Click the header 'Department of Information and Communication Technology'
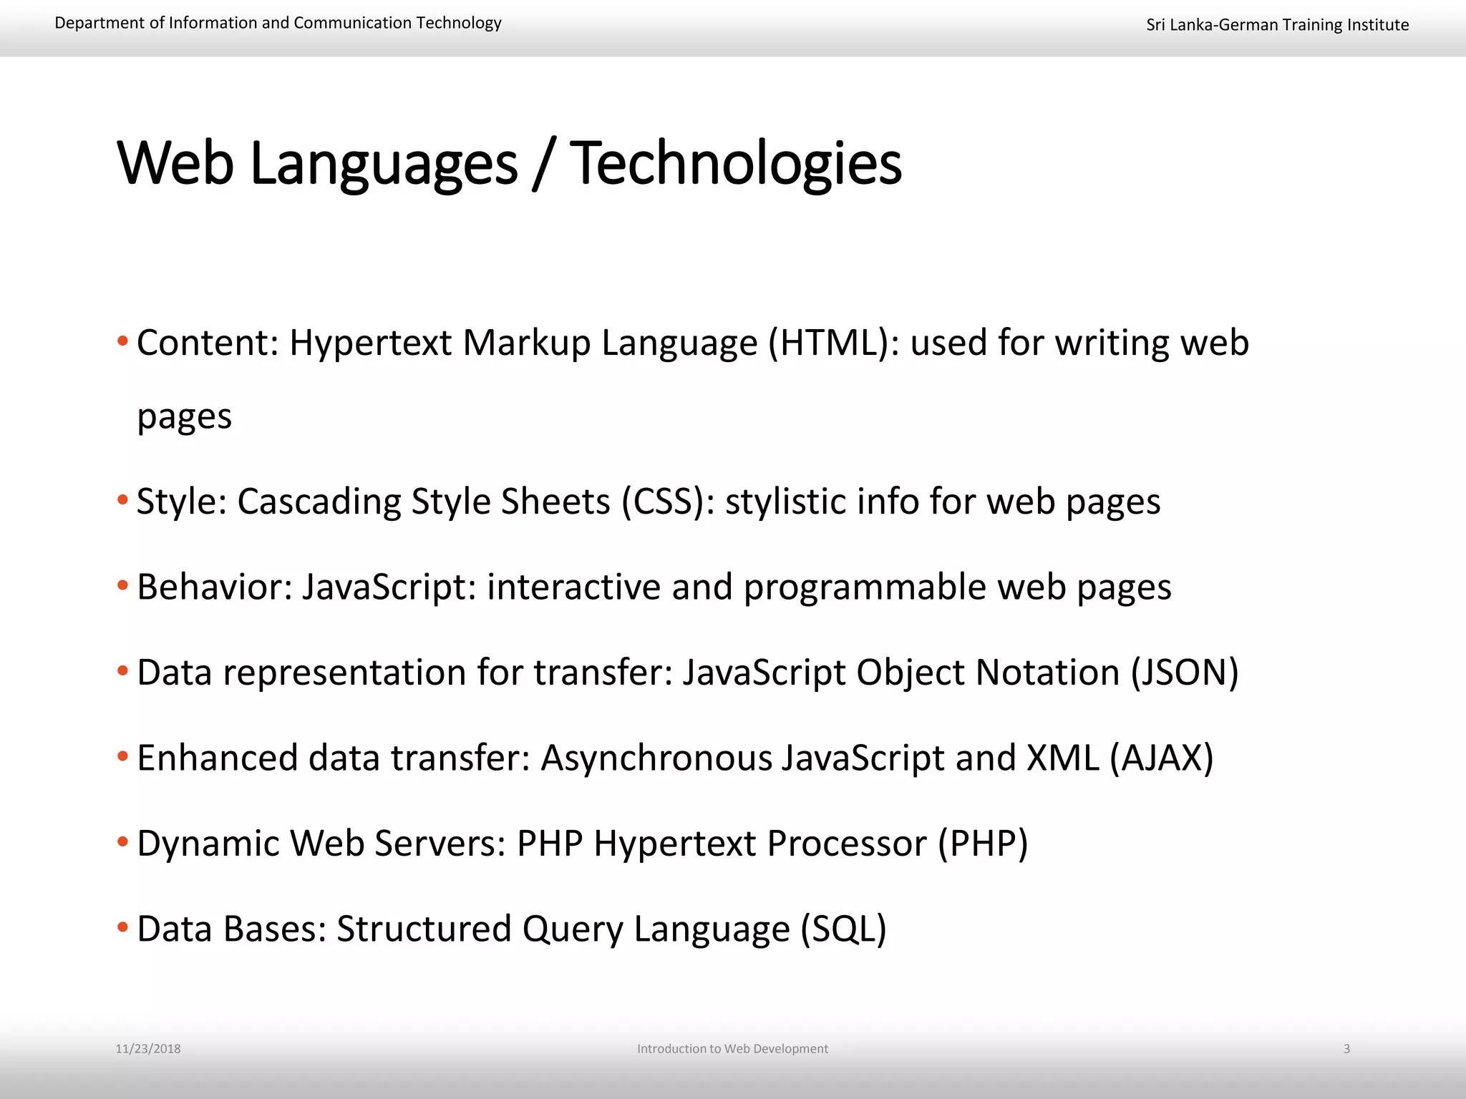Screen dimensions: 1466x1099 (x=278, y=23)
